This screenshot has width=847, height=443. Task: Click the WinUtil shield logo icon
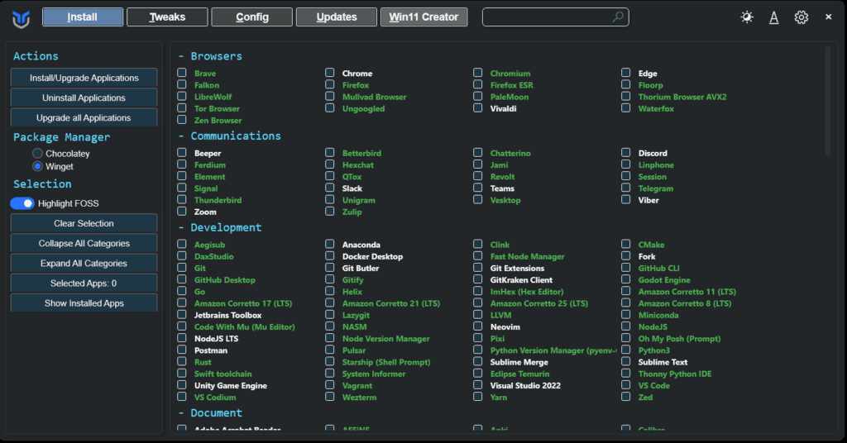[x=21, y=17]
